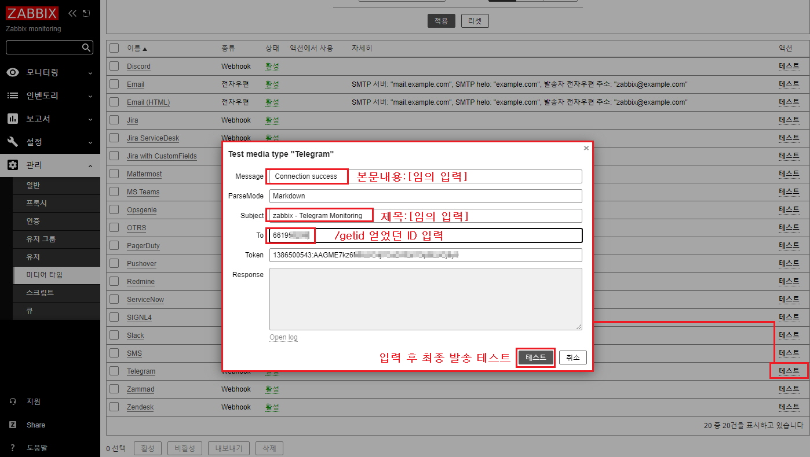Click 테스트 in the Discord row

coord(789,66)
